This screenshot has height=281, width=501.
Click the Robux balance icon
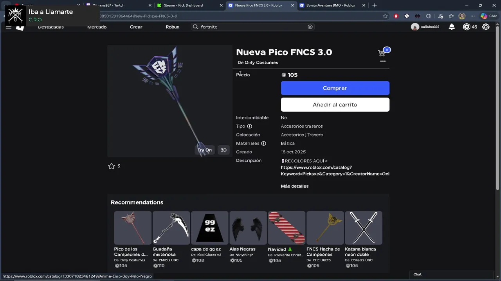467,27
